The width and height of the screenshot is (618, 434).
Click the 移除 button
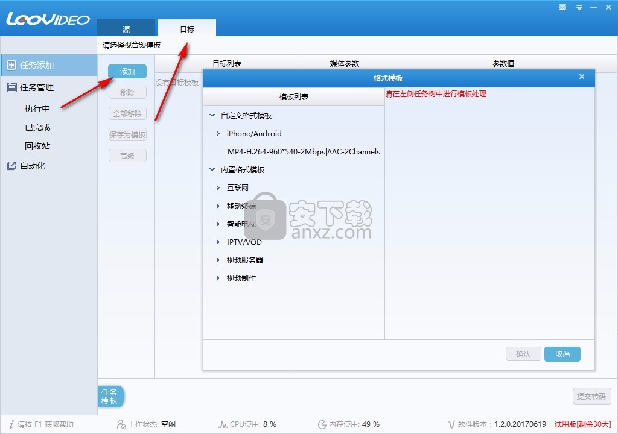[x=127, y=93]
